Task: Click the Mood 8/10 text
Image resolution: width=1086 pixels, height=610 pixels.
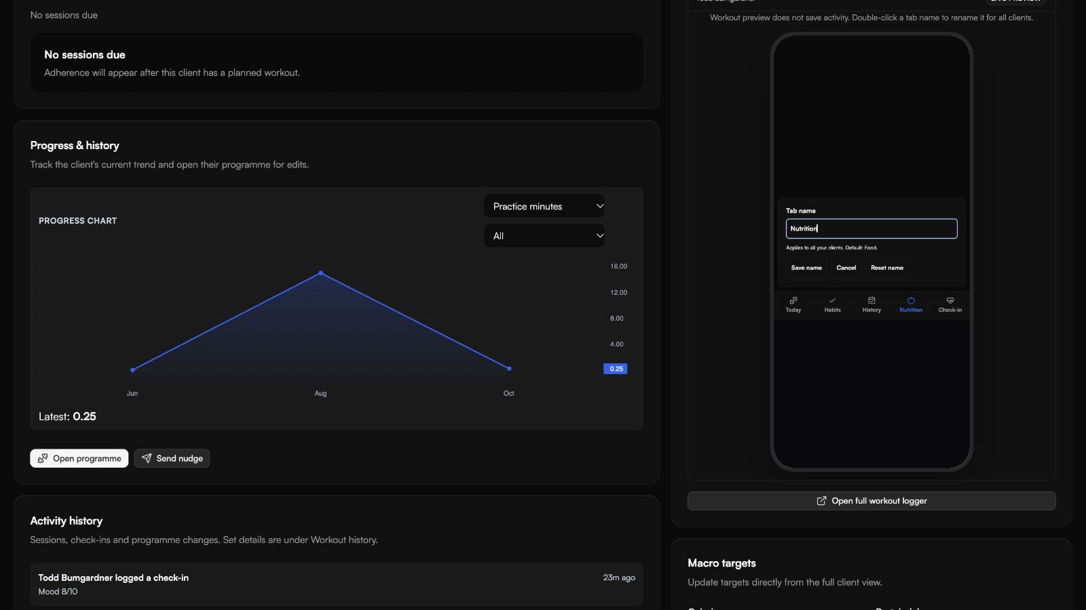Action: (x=58, y=592)
